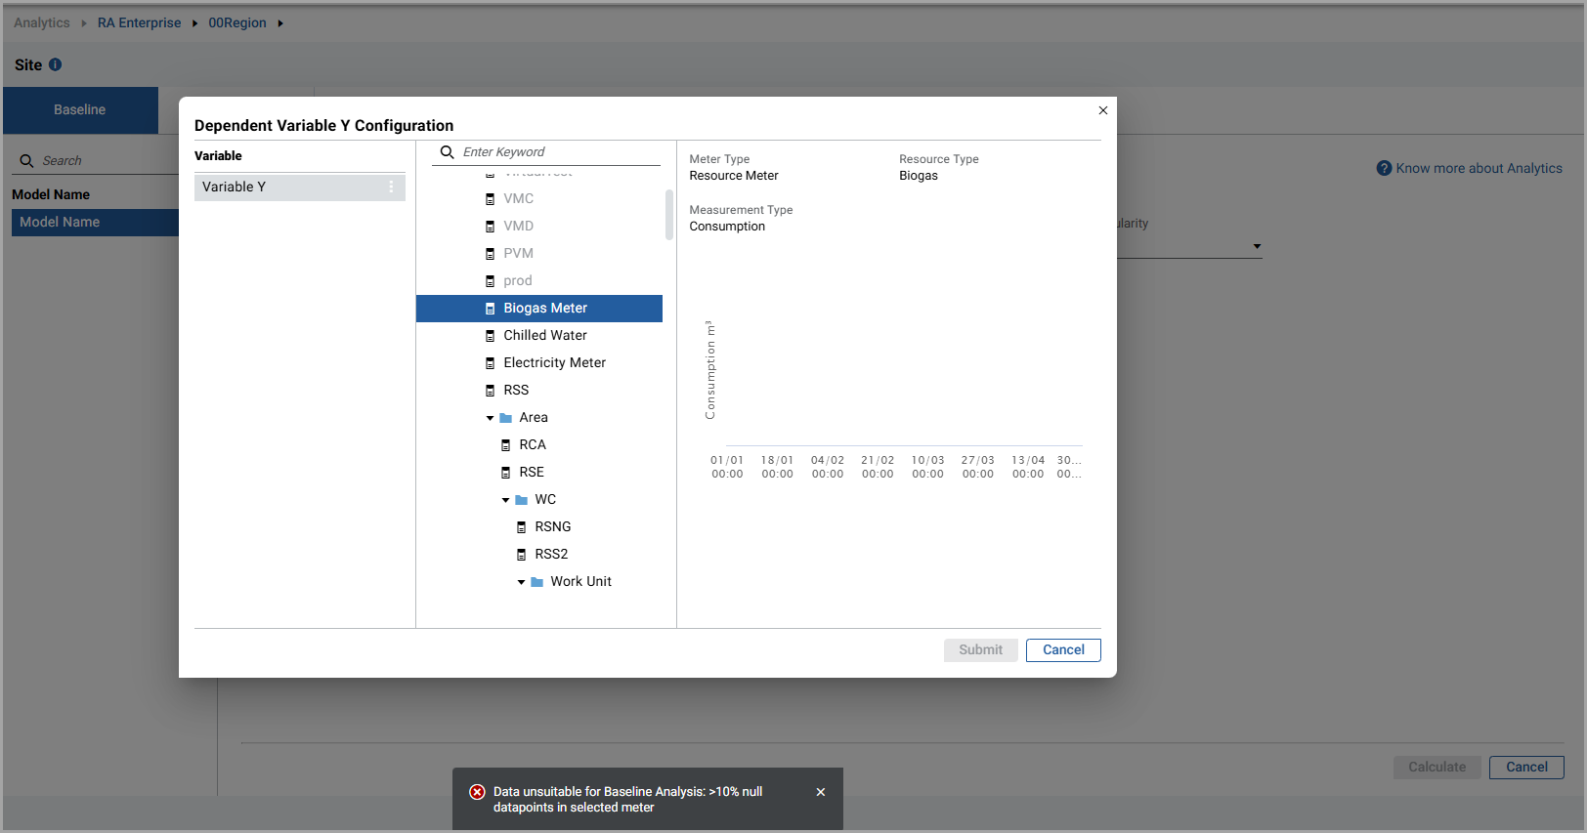Click the Chilled Water meter icon
The height and width of the screenshot is (833, 1587).
(491, 336)
